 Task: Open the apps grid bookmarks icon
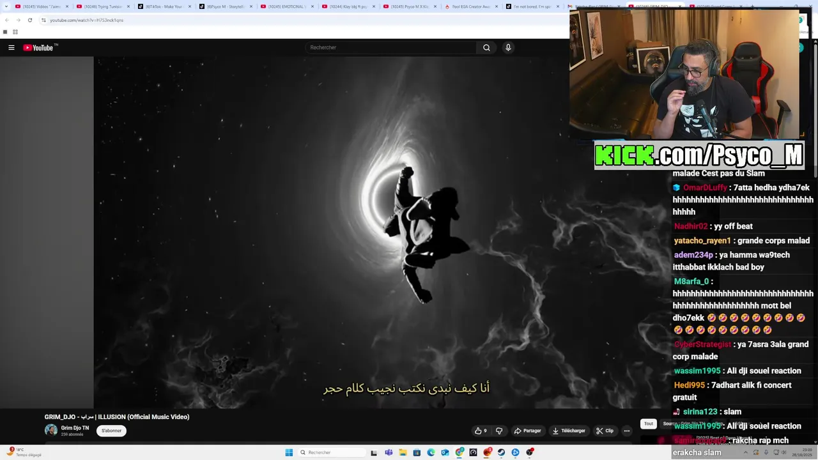(x=15, y=32)
